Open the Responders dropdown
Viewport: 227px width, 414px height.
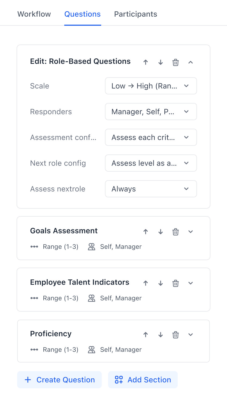(x=151, y=112)
